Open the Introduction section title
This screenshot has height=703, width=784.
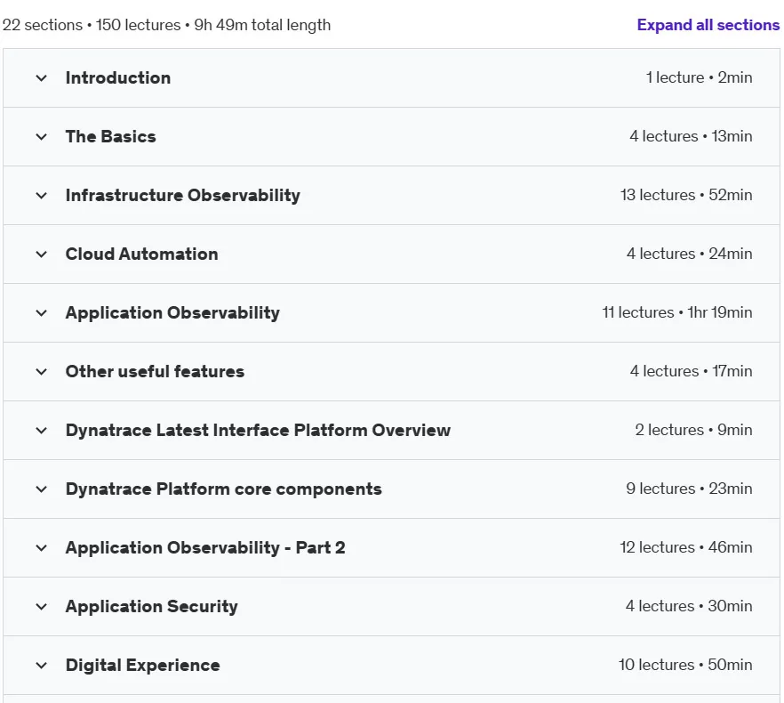(118, 77)
